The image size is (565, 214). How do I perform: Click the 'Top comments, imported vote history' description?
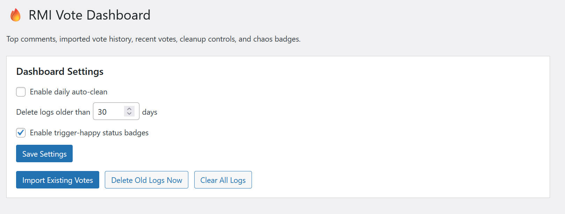tap(153, 39)
